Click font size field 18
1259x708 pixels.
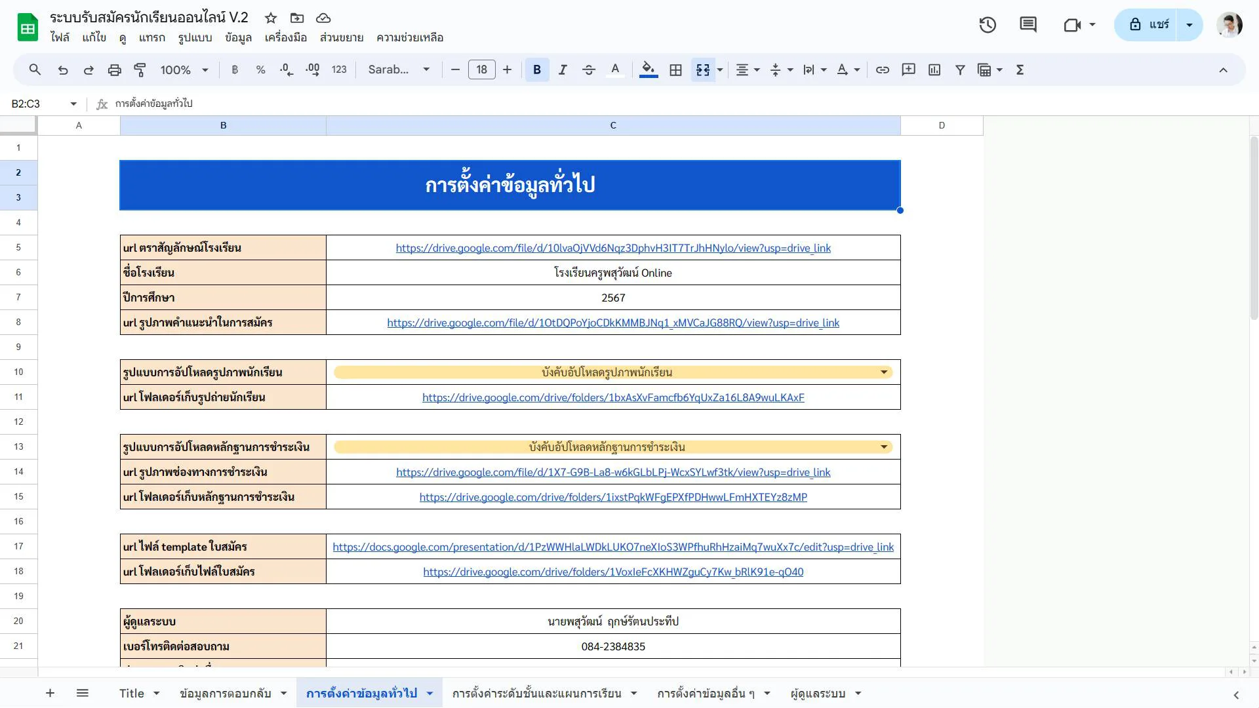tap(481, 69)
